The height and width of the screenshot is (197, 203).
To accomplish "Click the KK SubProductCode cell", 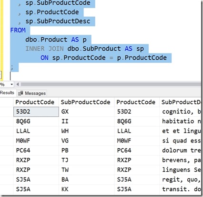I will (x=87, y=189).
